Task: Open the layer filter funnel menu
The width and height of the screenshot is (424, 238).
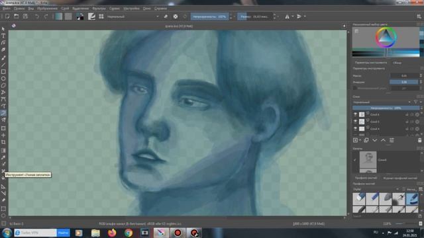Action: click(416, 102)
